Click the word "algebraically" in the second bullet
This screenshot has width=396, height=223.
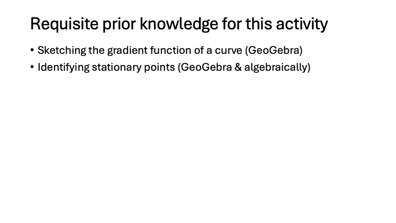(x=276, y=67)
